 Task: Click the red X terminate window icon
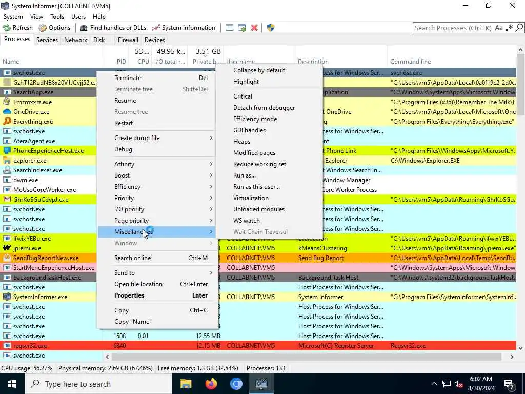click(254, 28)
